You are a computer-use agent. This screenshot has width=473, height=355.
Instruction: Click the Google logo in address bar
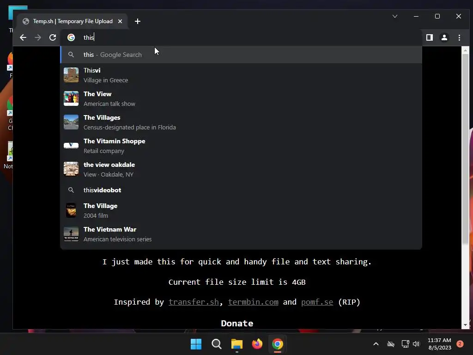tap(71, 37)
